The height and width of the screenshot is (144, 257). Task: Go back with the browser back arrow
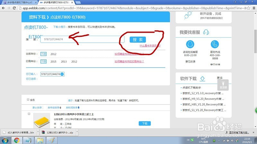[x=4, y=8]
